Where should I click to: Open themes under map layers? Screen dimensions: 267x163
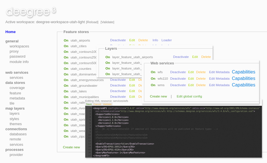tap(16, 124)
